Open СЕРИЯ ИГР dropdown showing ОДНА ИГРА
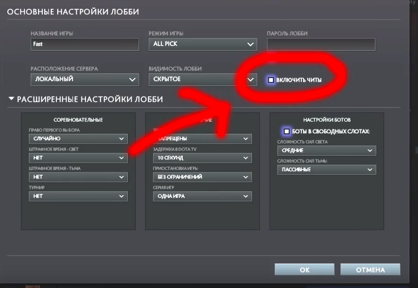The width and height of the screenshot is (418, 288). 202,196
